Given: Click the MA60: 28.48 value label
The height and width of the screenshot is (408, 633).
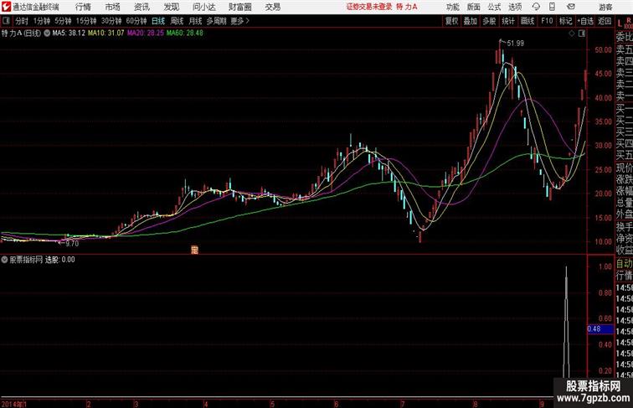Looking at the screenshot, I should [185, 34].
